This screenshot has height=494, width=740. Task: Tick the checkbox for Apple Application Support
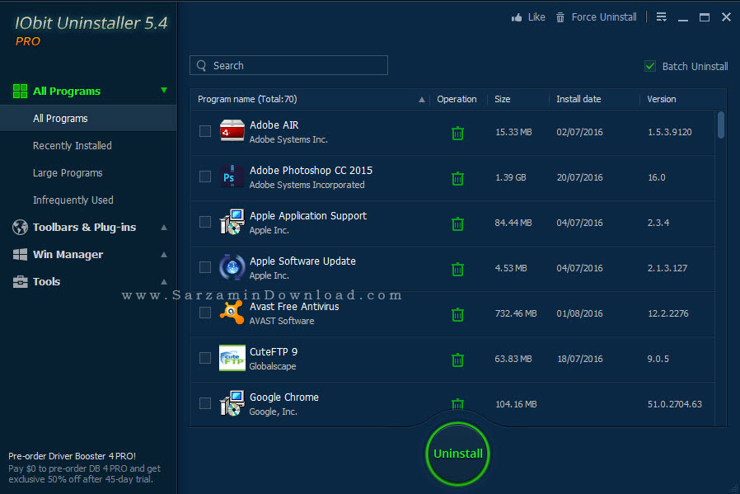[x=205, y=222]
